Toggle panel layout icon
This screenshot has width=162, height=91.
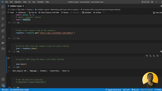[145, 2]
